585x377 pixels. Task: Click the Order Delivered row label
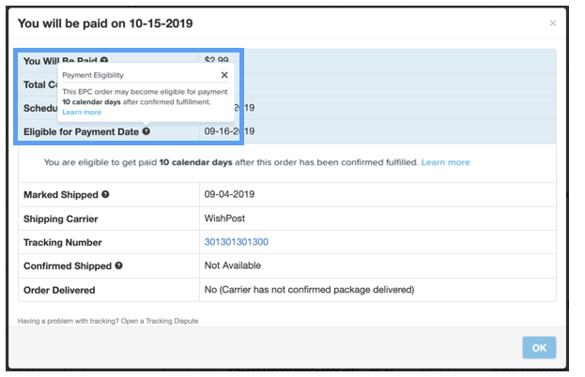point(59,290)
